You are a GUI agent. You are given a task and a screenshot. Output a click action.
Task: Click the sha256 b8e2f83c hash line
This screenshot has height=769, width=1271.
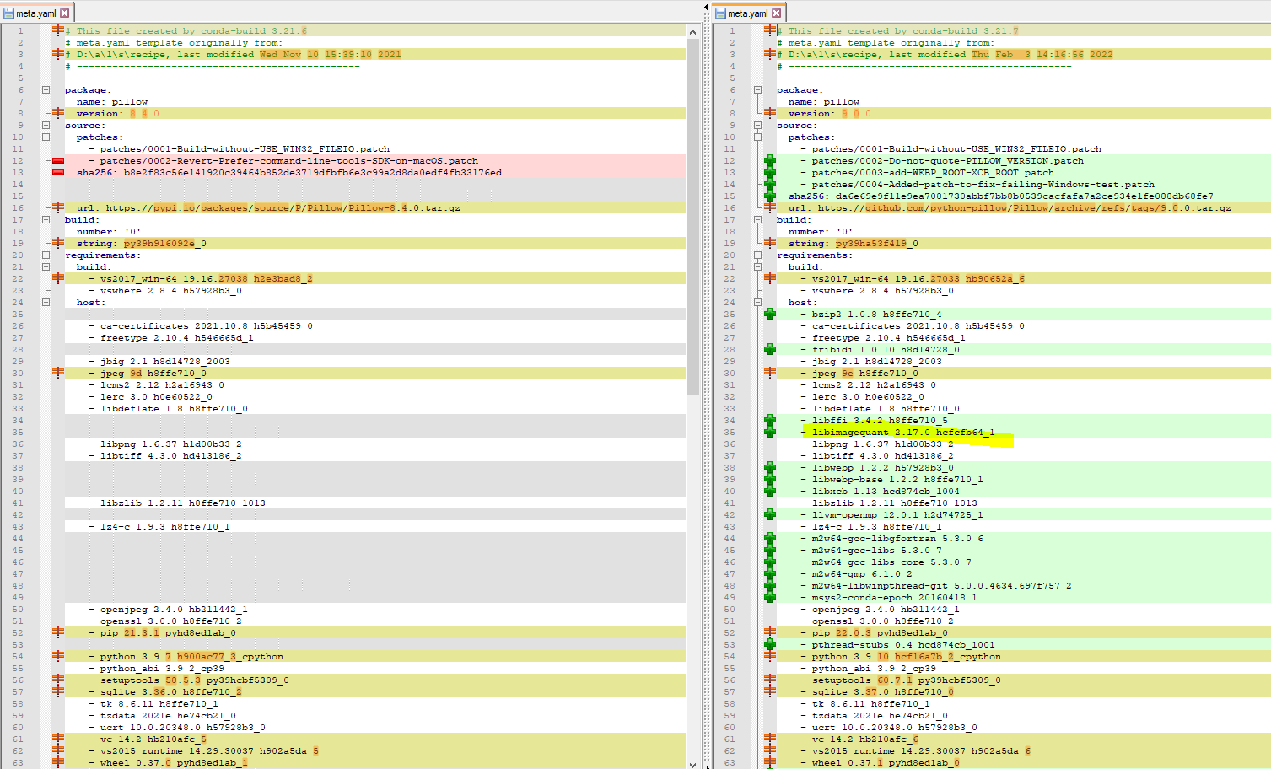[289, 173]
